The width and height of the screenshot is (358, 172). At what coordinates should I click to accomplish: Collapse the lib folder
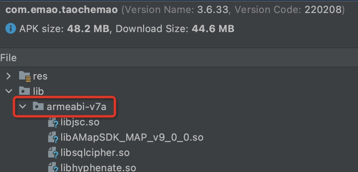8,91
